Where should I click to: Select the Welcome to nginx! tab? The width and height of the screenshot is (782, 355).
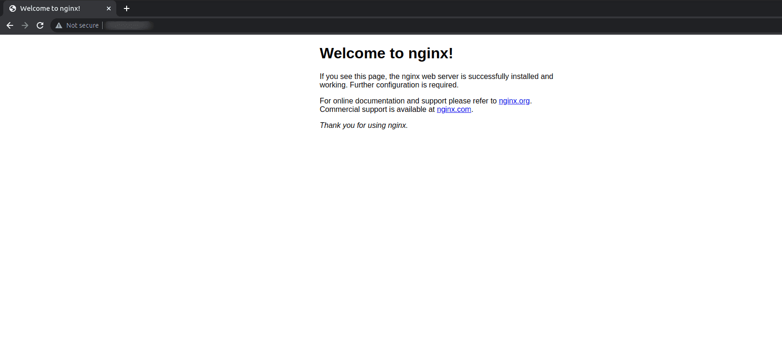pyautogui.click(x=60, y=8)
